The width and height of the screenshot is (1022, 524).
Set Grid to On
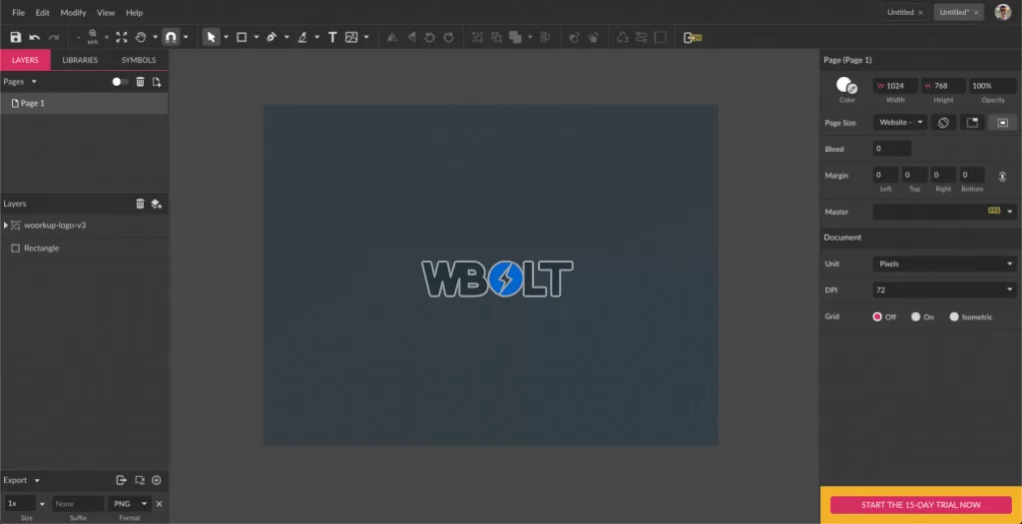pos(916,316)
